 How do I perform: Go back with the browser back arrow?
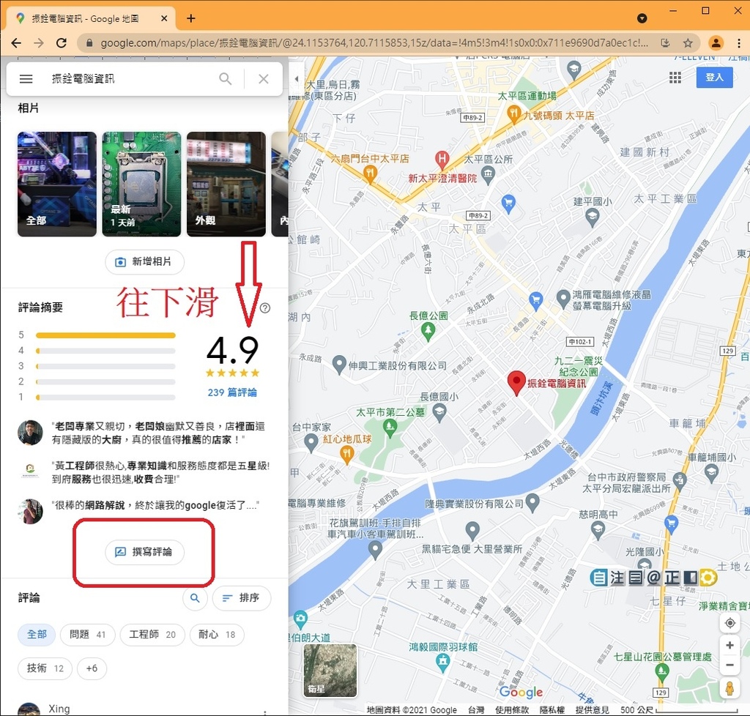pos(16,43)
